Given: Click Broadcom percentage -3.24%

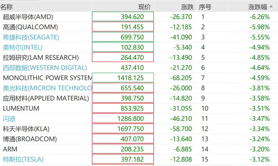Looking at the screenshot, I should pyautogui.click(x=259, y=139).
